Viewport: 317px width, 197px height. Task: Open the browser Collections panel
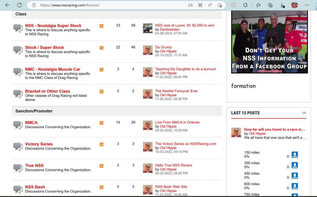coord(270,5)
